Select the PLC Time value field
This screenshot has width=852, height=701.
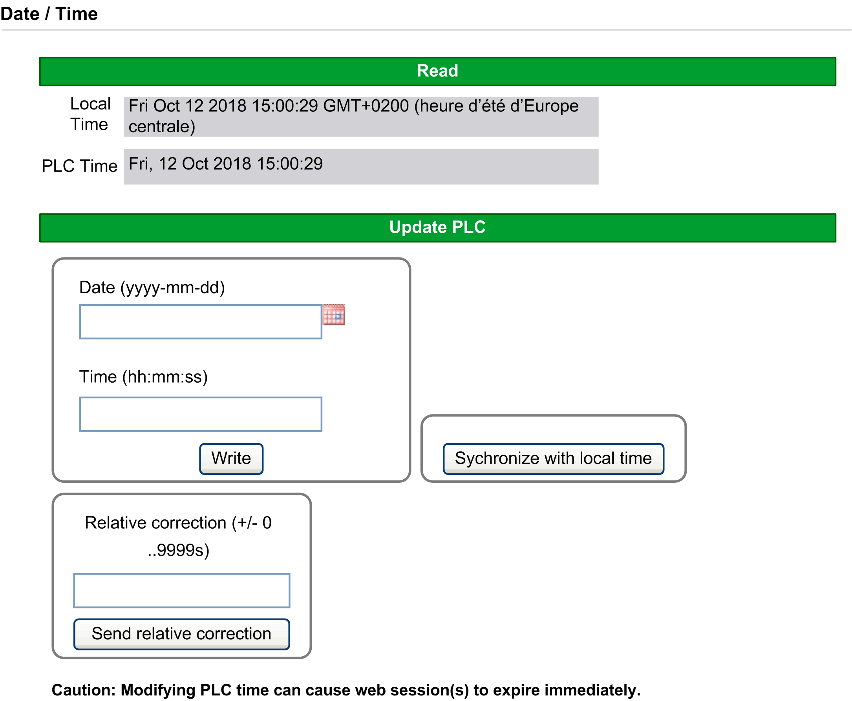pyautogui.click(x=360, y=167)
